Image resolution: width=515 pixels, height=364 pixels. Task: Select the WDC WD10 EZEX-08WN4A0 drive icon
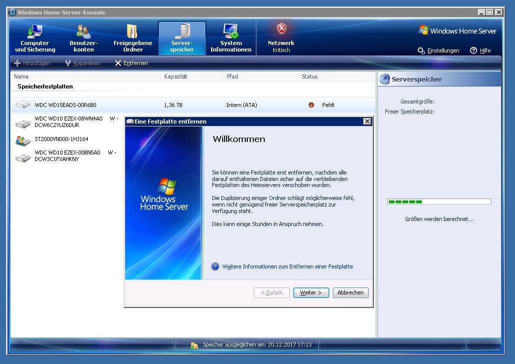coord(23,123)
